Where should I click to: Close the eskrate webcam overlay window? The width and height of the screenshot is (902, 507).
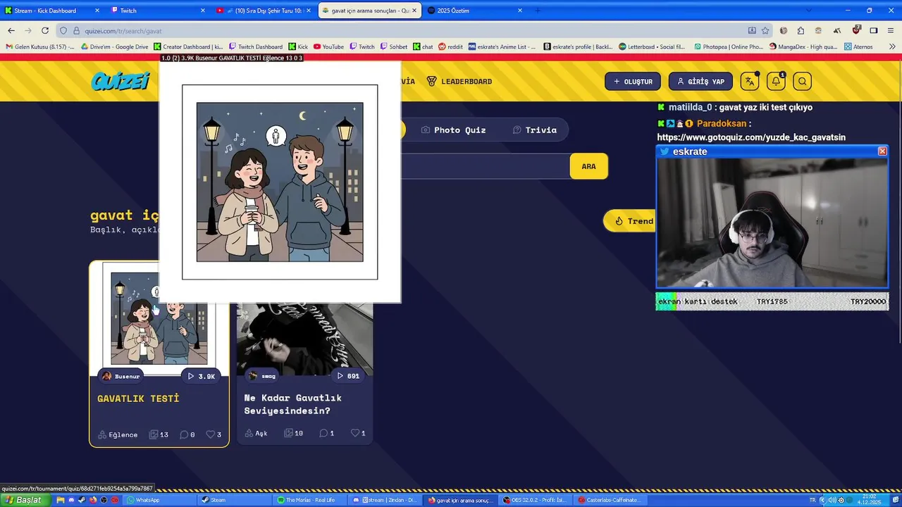point(882,151)
